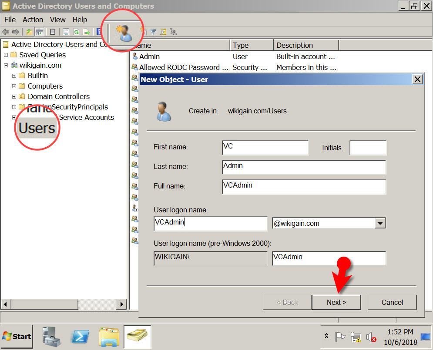433x350 pixels.
Task: Click the tree pane scrollbar right arrow
Action: (x=121, y=304)
